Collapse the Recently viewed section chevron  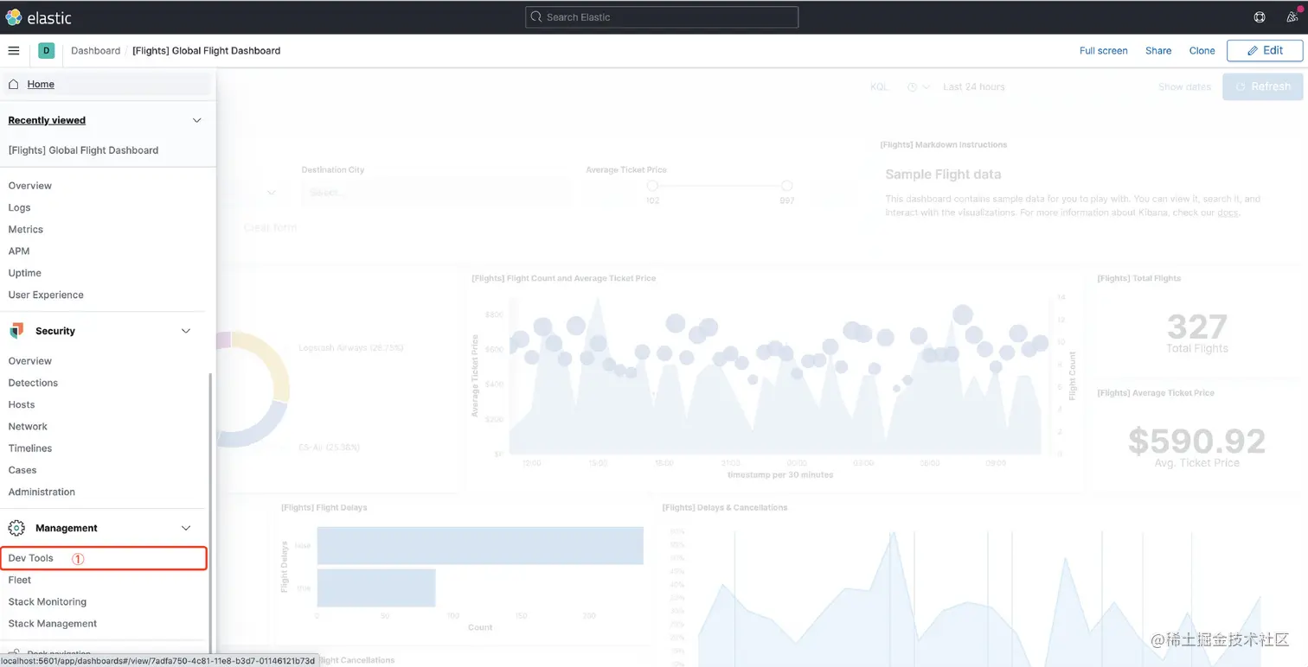[x=196, y=120]
